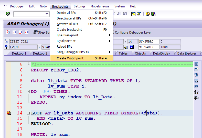Click the generate shortcut icon
The height and width of the screenshot is (138, 202).
point(139,14)
